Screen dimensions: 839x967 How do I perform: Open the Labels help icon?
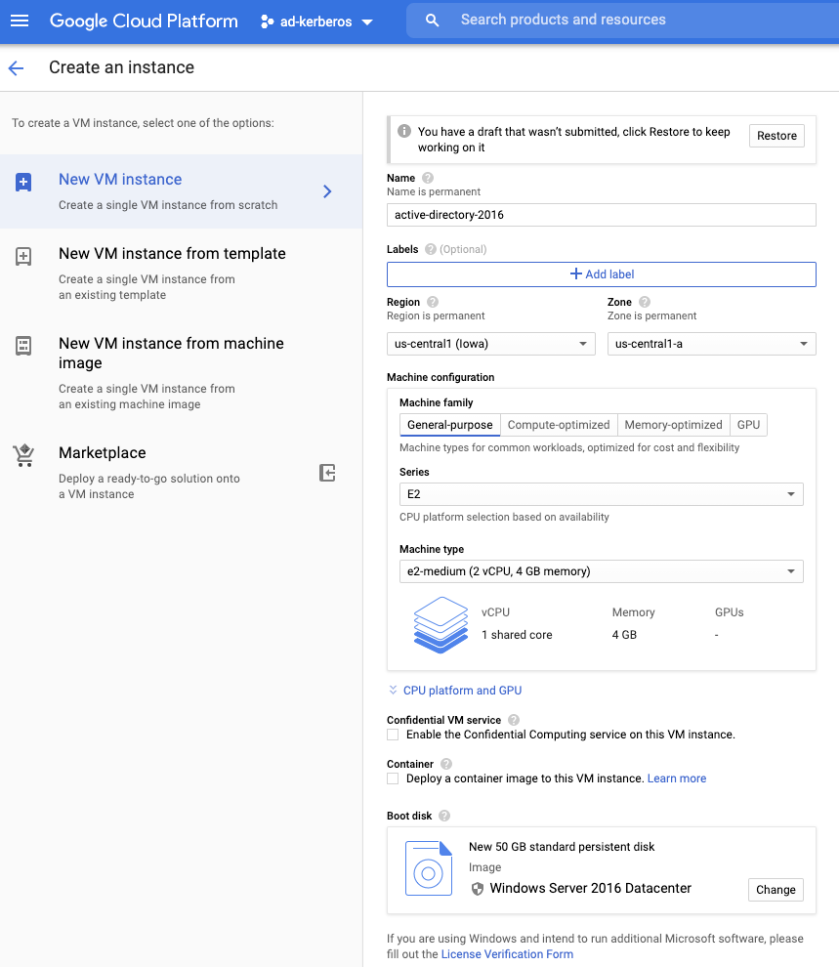(x=431, y=249)
